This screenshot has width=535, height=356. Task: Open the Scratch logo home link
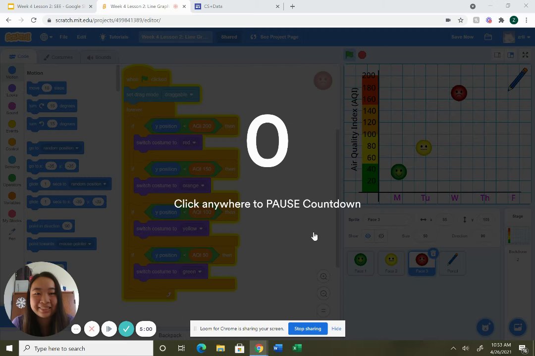[18, 37]
